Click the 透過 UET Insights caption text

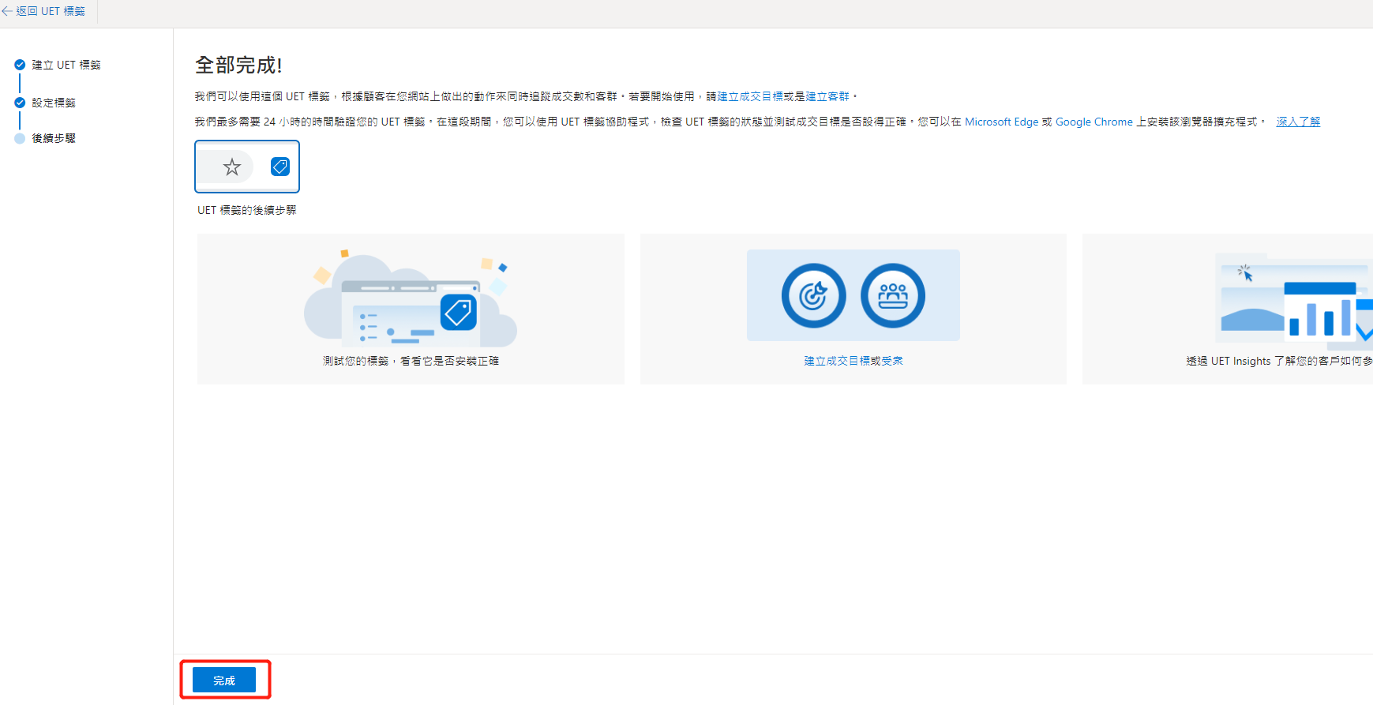pyautogui.click(x=1279, y=361)
